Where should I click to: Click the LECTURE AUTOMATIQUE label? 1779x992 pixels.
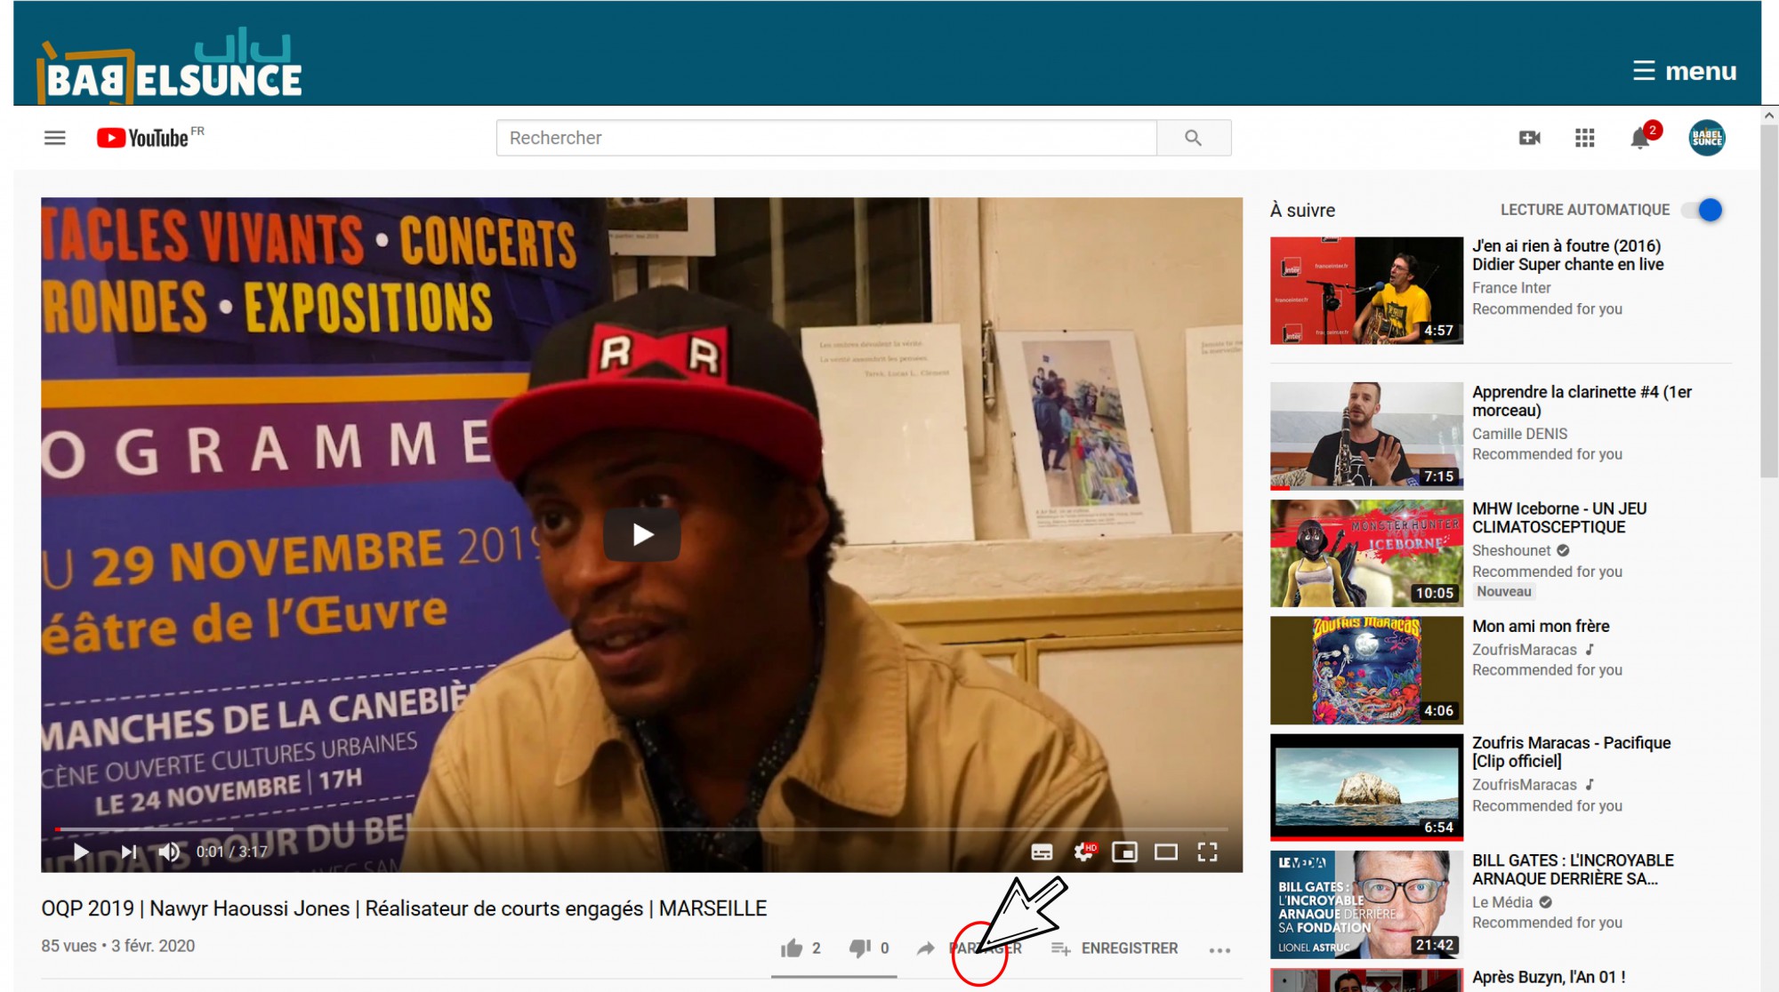click(x=1585, y=210)
